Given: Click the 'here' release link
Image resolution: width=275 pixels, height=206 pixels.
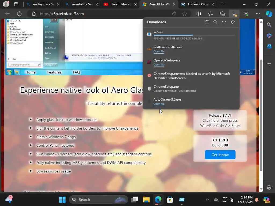Looking at the screenshot, I should (215, 120).
